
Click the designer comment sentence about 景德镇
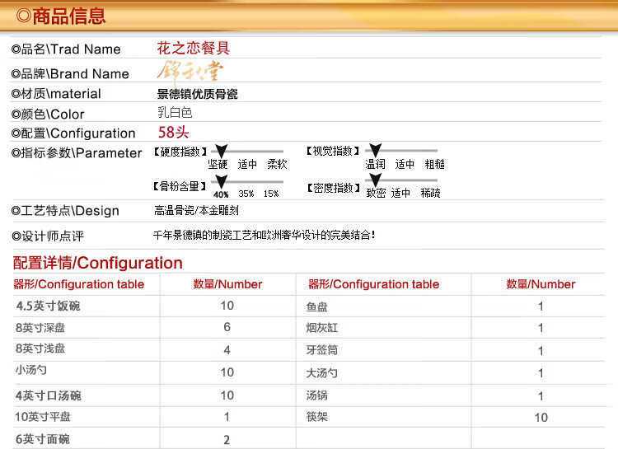point(264,236)
